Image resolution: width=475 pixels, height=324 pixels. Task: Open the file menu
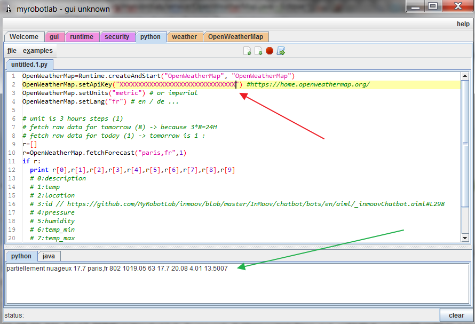tap(12, 51)
